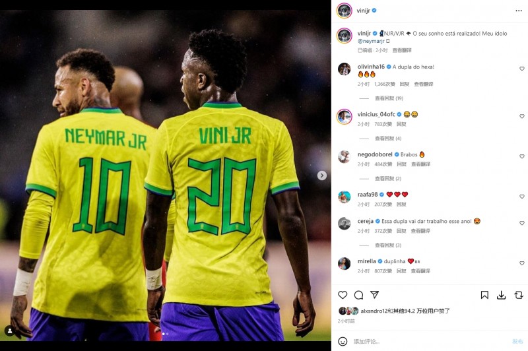Expand the 3 replies under cereja
This screenshot has height=351, width=528.
point(388,245)
